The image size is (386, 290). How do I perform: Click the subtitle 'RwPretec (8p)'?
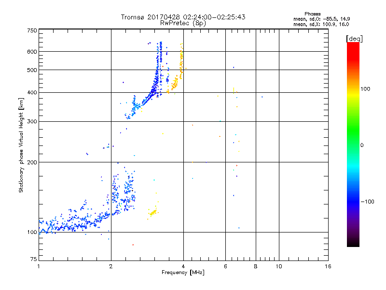183,23
